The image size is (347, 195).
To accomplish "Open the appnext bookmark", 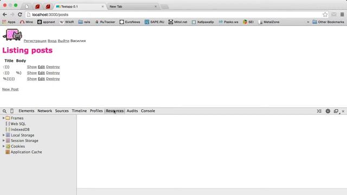I will [x=46, y=22].
